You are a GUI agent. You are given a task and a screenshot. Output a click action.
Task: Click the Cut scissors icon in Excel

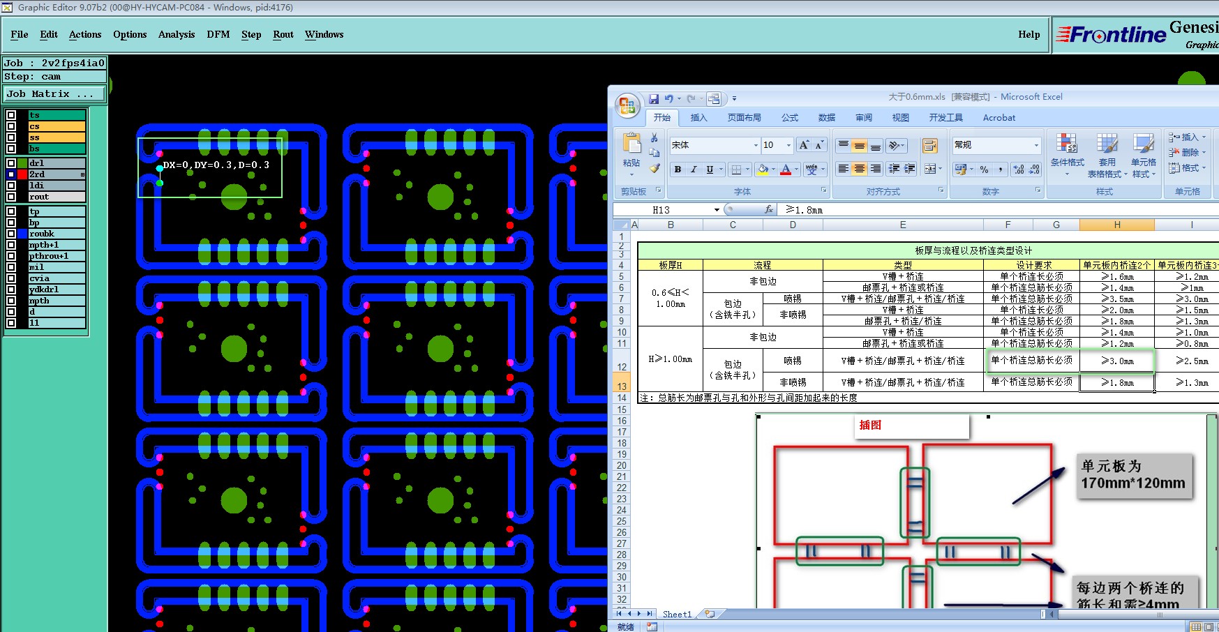point(655,138)
